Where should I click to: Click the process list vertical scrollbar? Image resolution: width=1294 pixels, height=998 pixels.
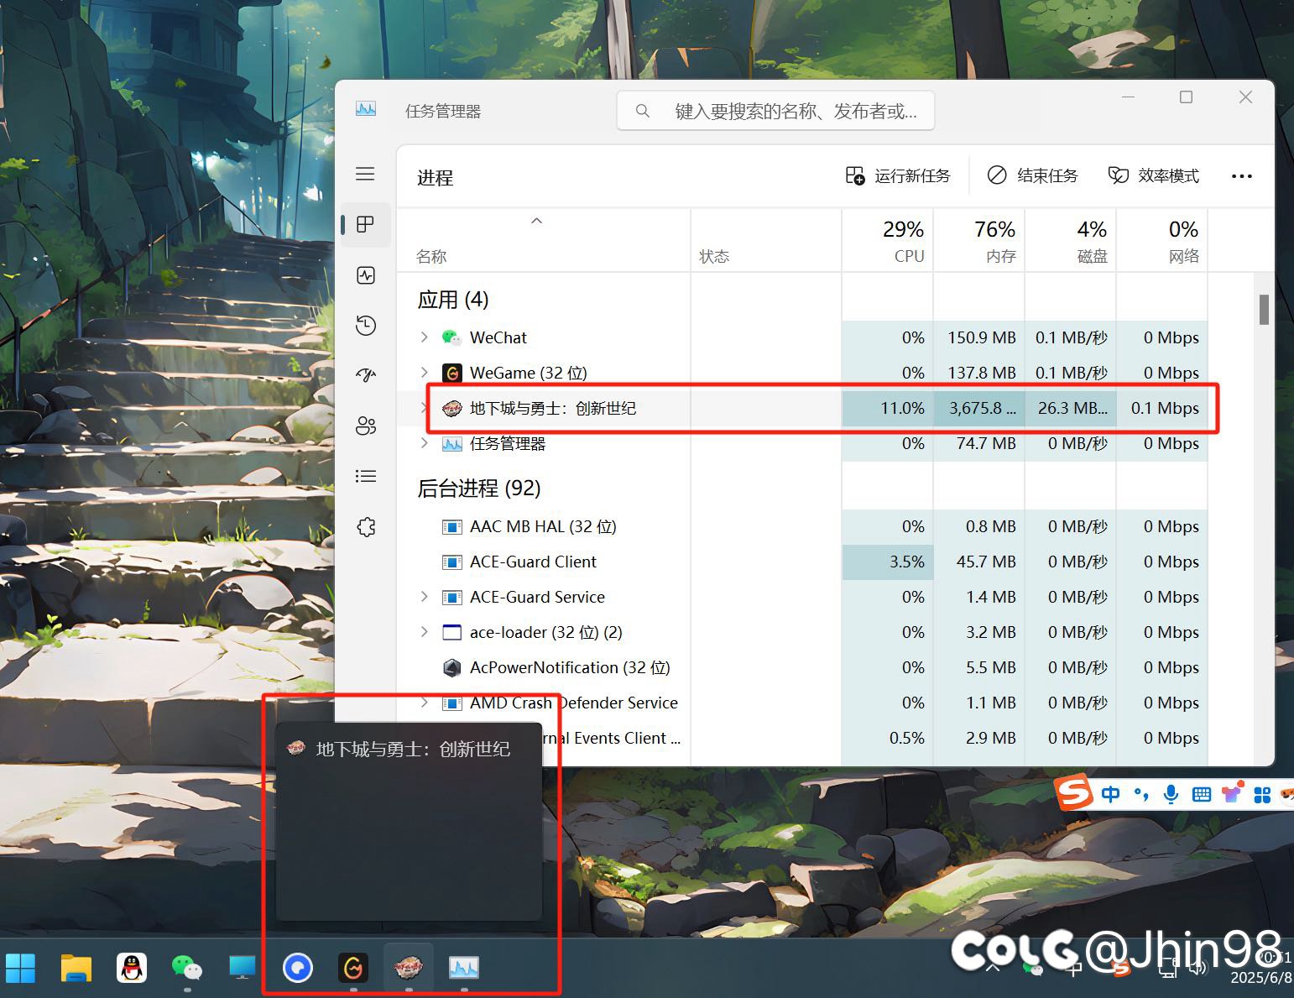click(1264, 309)
